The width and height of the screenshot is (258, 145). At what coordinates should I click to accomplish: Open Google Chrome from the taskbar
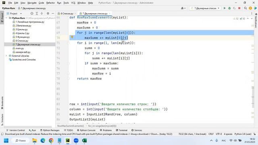pos(51,141)
